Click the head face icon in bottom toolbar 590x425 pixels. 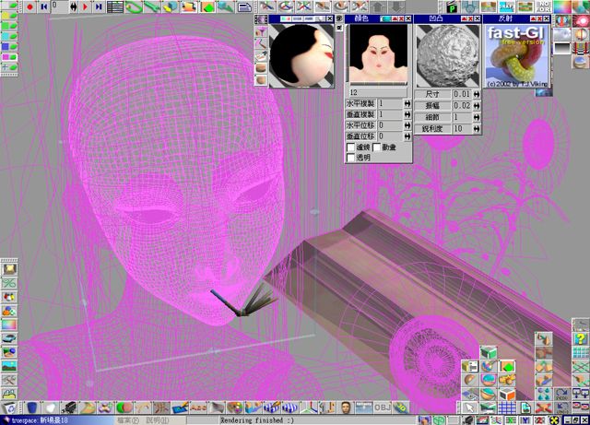pos(345,407)
